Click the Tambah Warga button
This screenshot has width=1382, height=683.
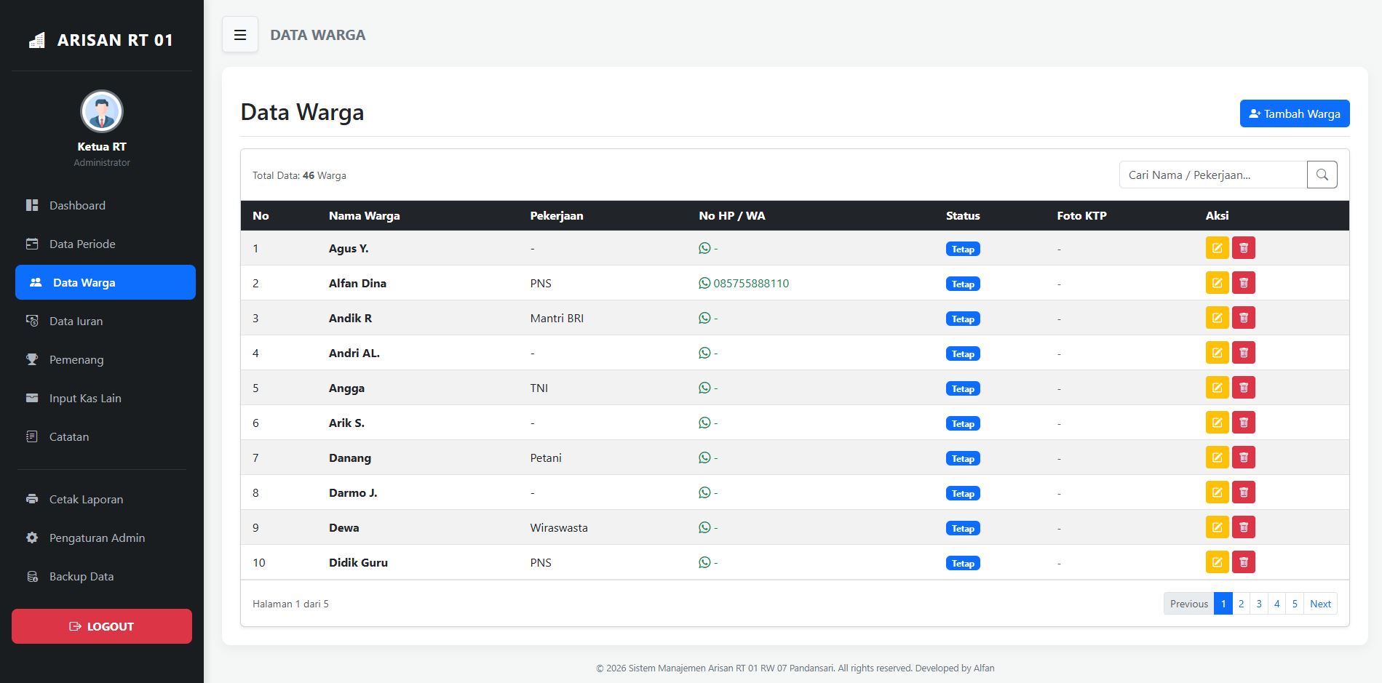tap(1294, 113)
